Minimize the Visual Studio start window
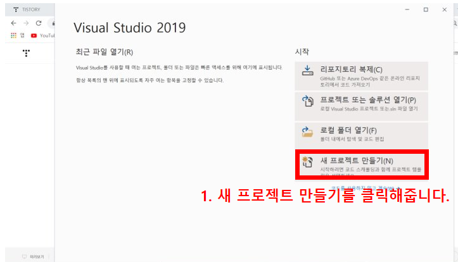The image size is (458, 262). click(407, 9)
